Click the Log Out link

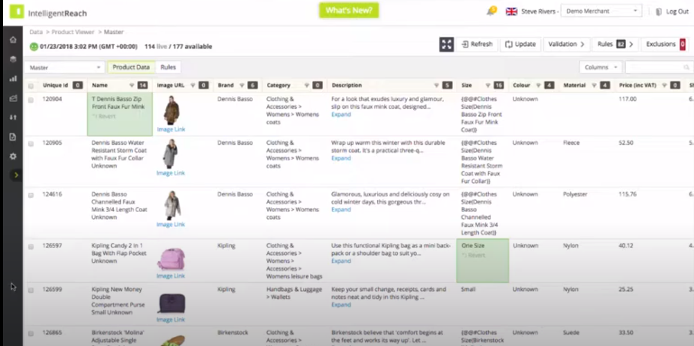(x=677, y=12)
